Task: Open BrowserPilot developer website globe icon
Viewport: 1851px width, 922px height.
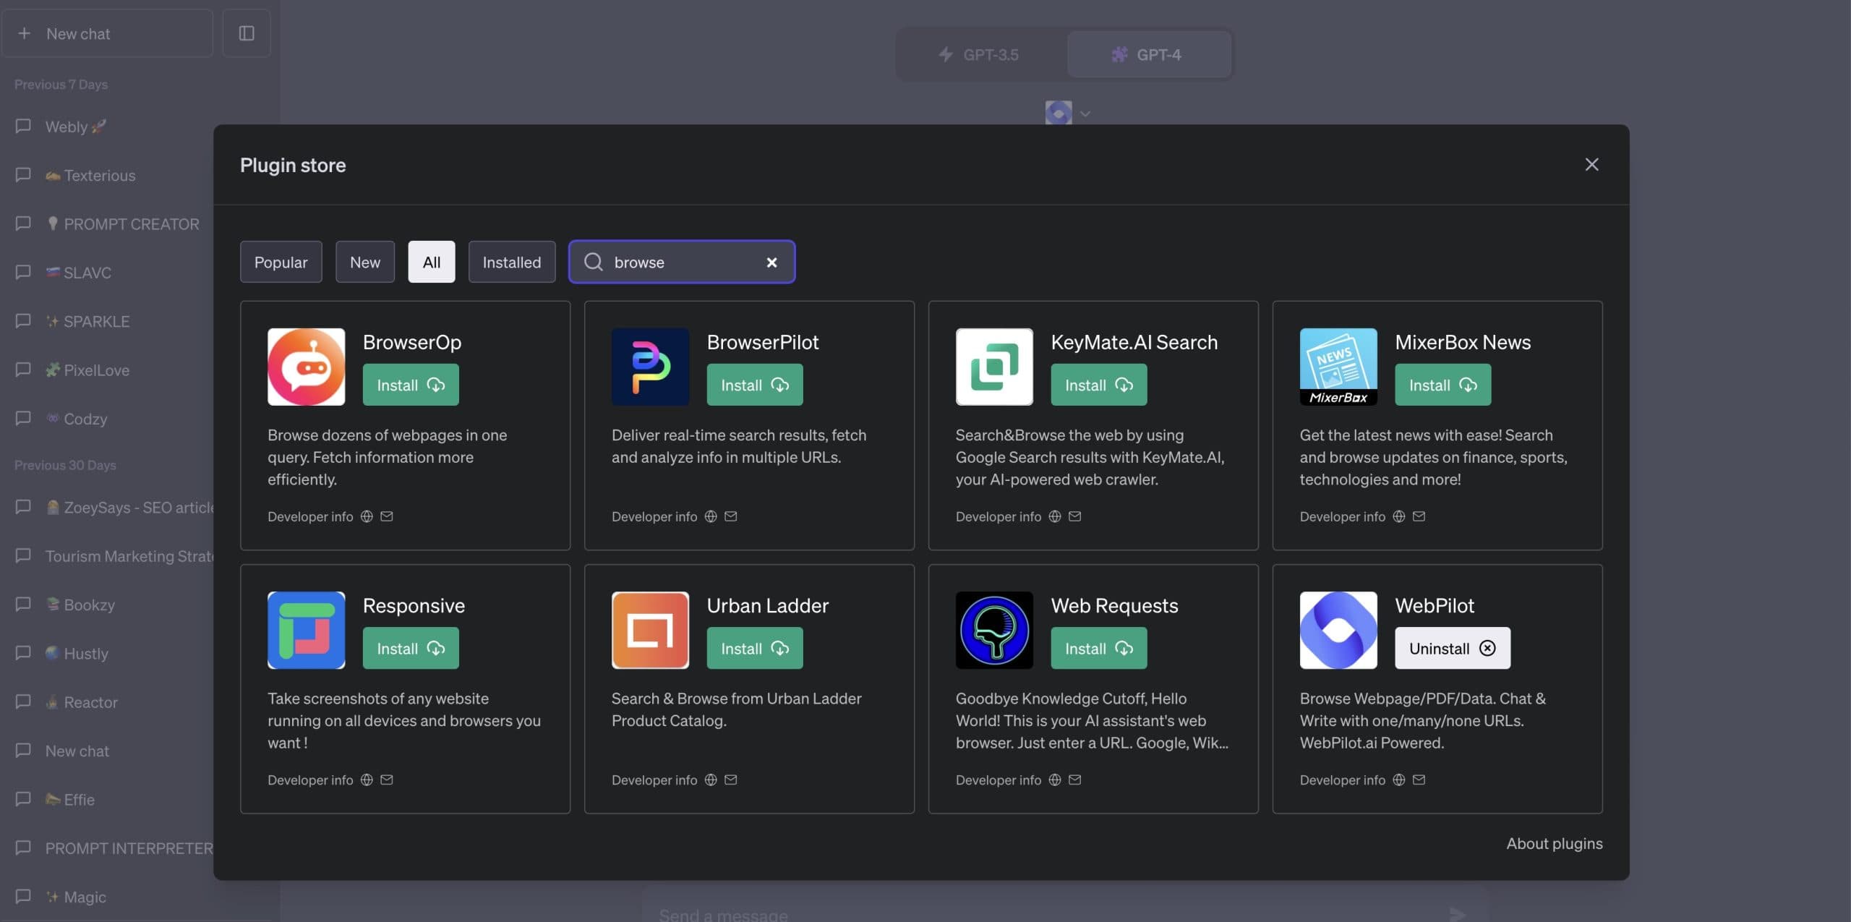Action: [x=711, y=516]
